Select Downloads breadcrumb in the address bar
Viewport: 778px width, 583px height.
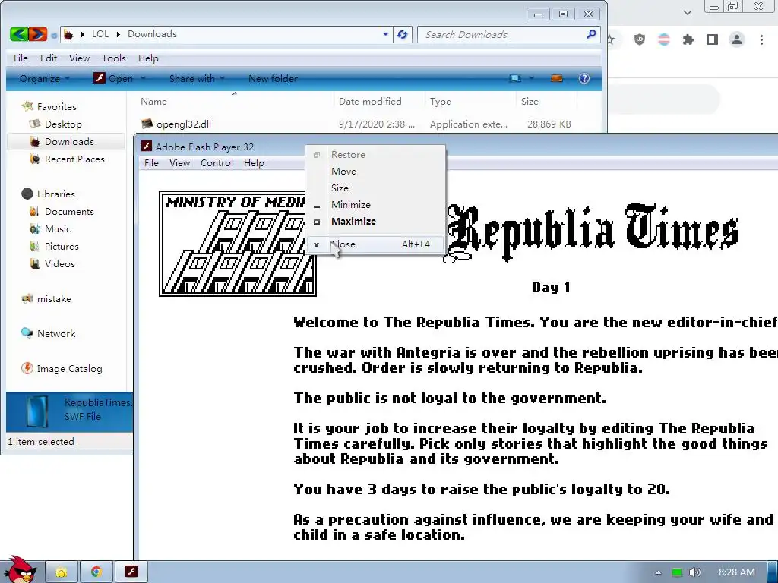point(152,34)
